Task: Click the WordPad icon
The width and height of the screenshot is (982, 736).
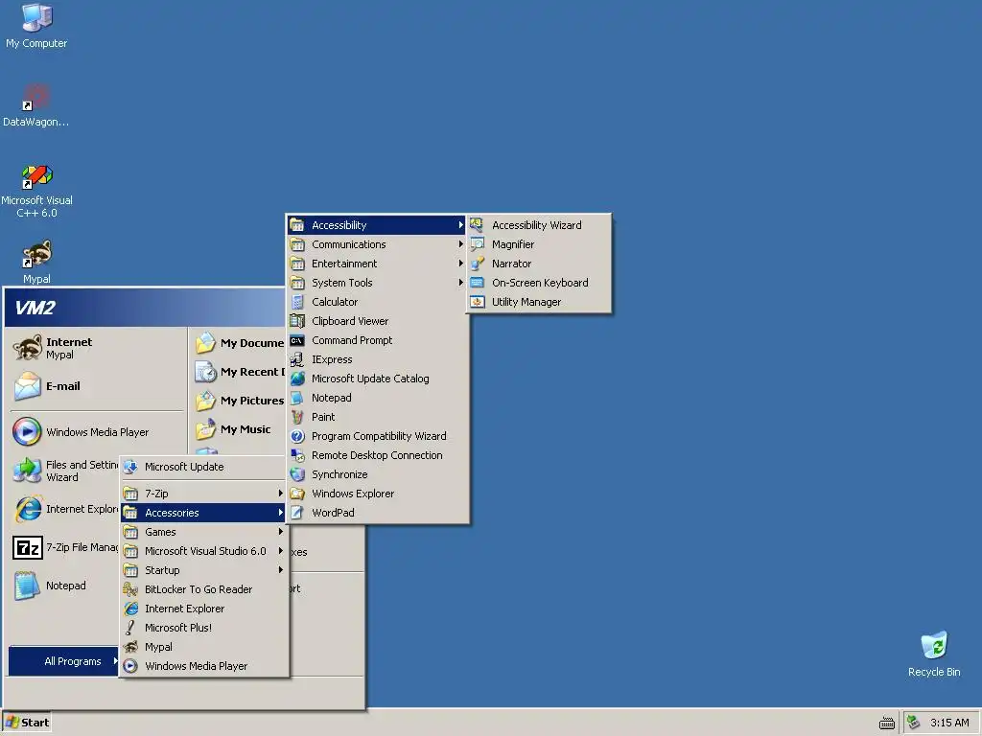Action: point(297,513)
